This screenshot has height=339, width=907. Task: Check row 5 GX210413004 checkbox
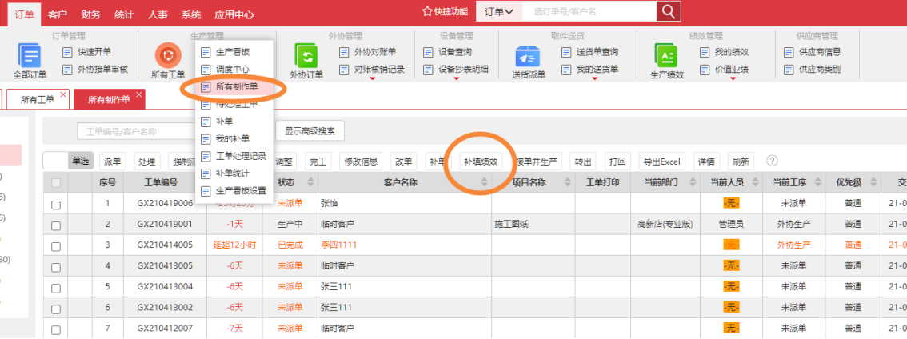55,288
